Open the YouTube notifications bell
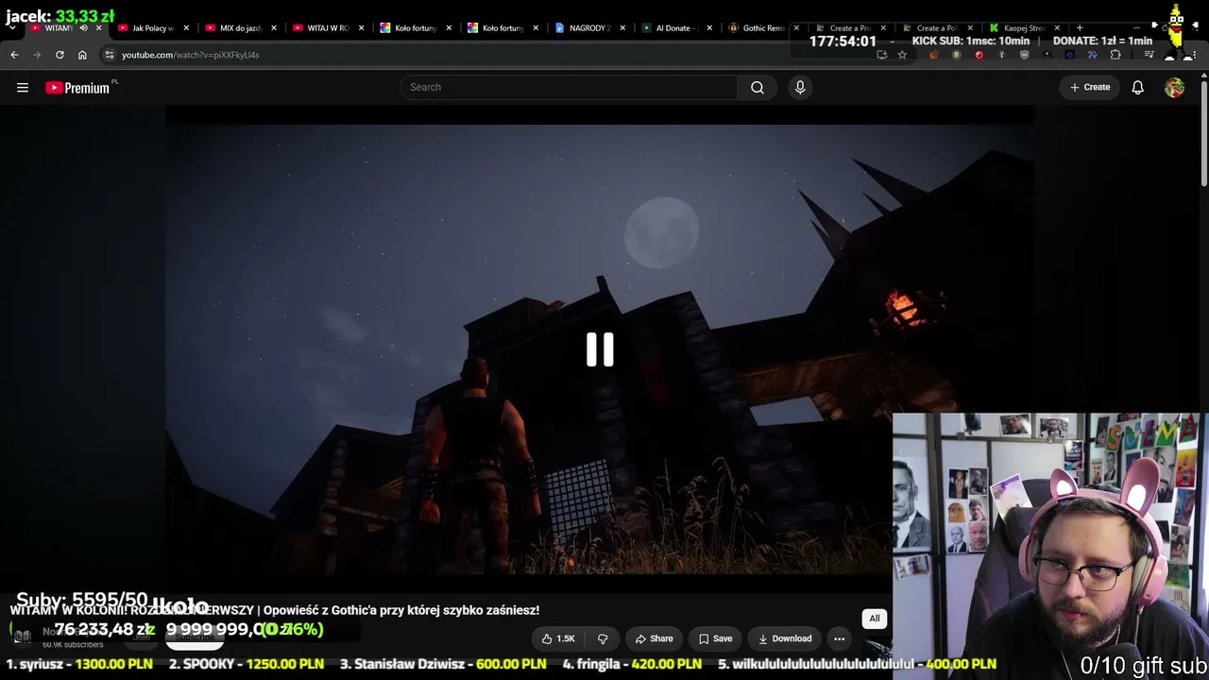The image size is (1209, 680). coord(1138,88)
